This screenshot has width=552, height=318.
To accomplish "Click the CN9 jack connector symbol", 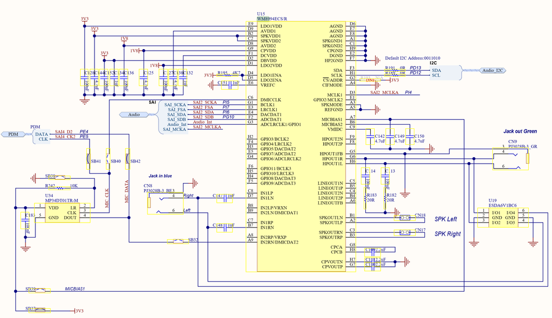I will click(511, 159).
